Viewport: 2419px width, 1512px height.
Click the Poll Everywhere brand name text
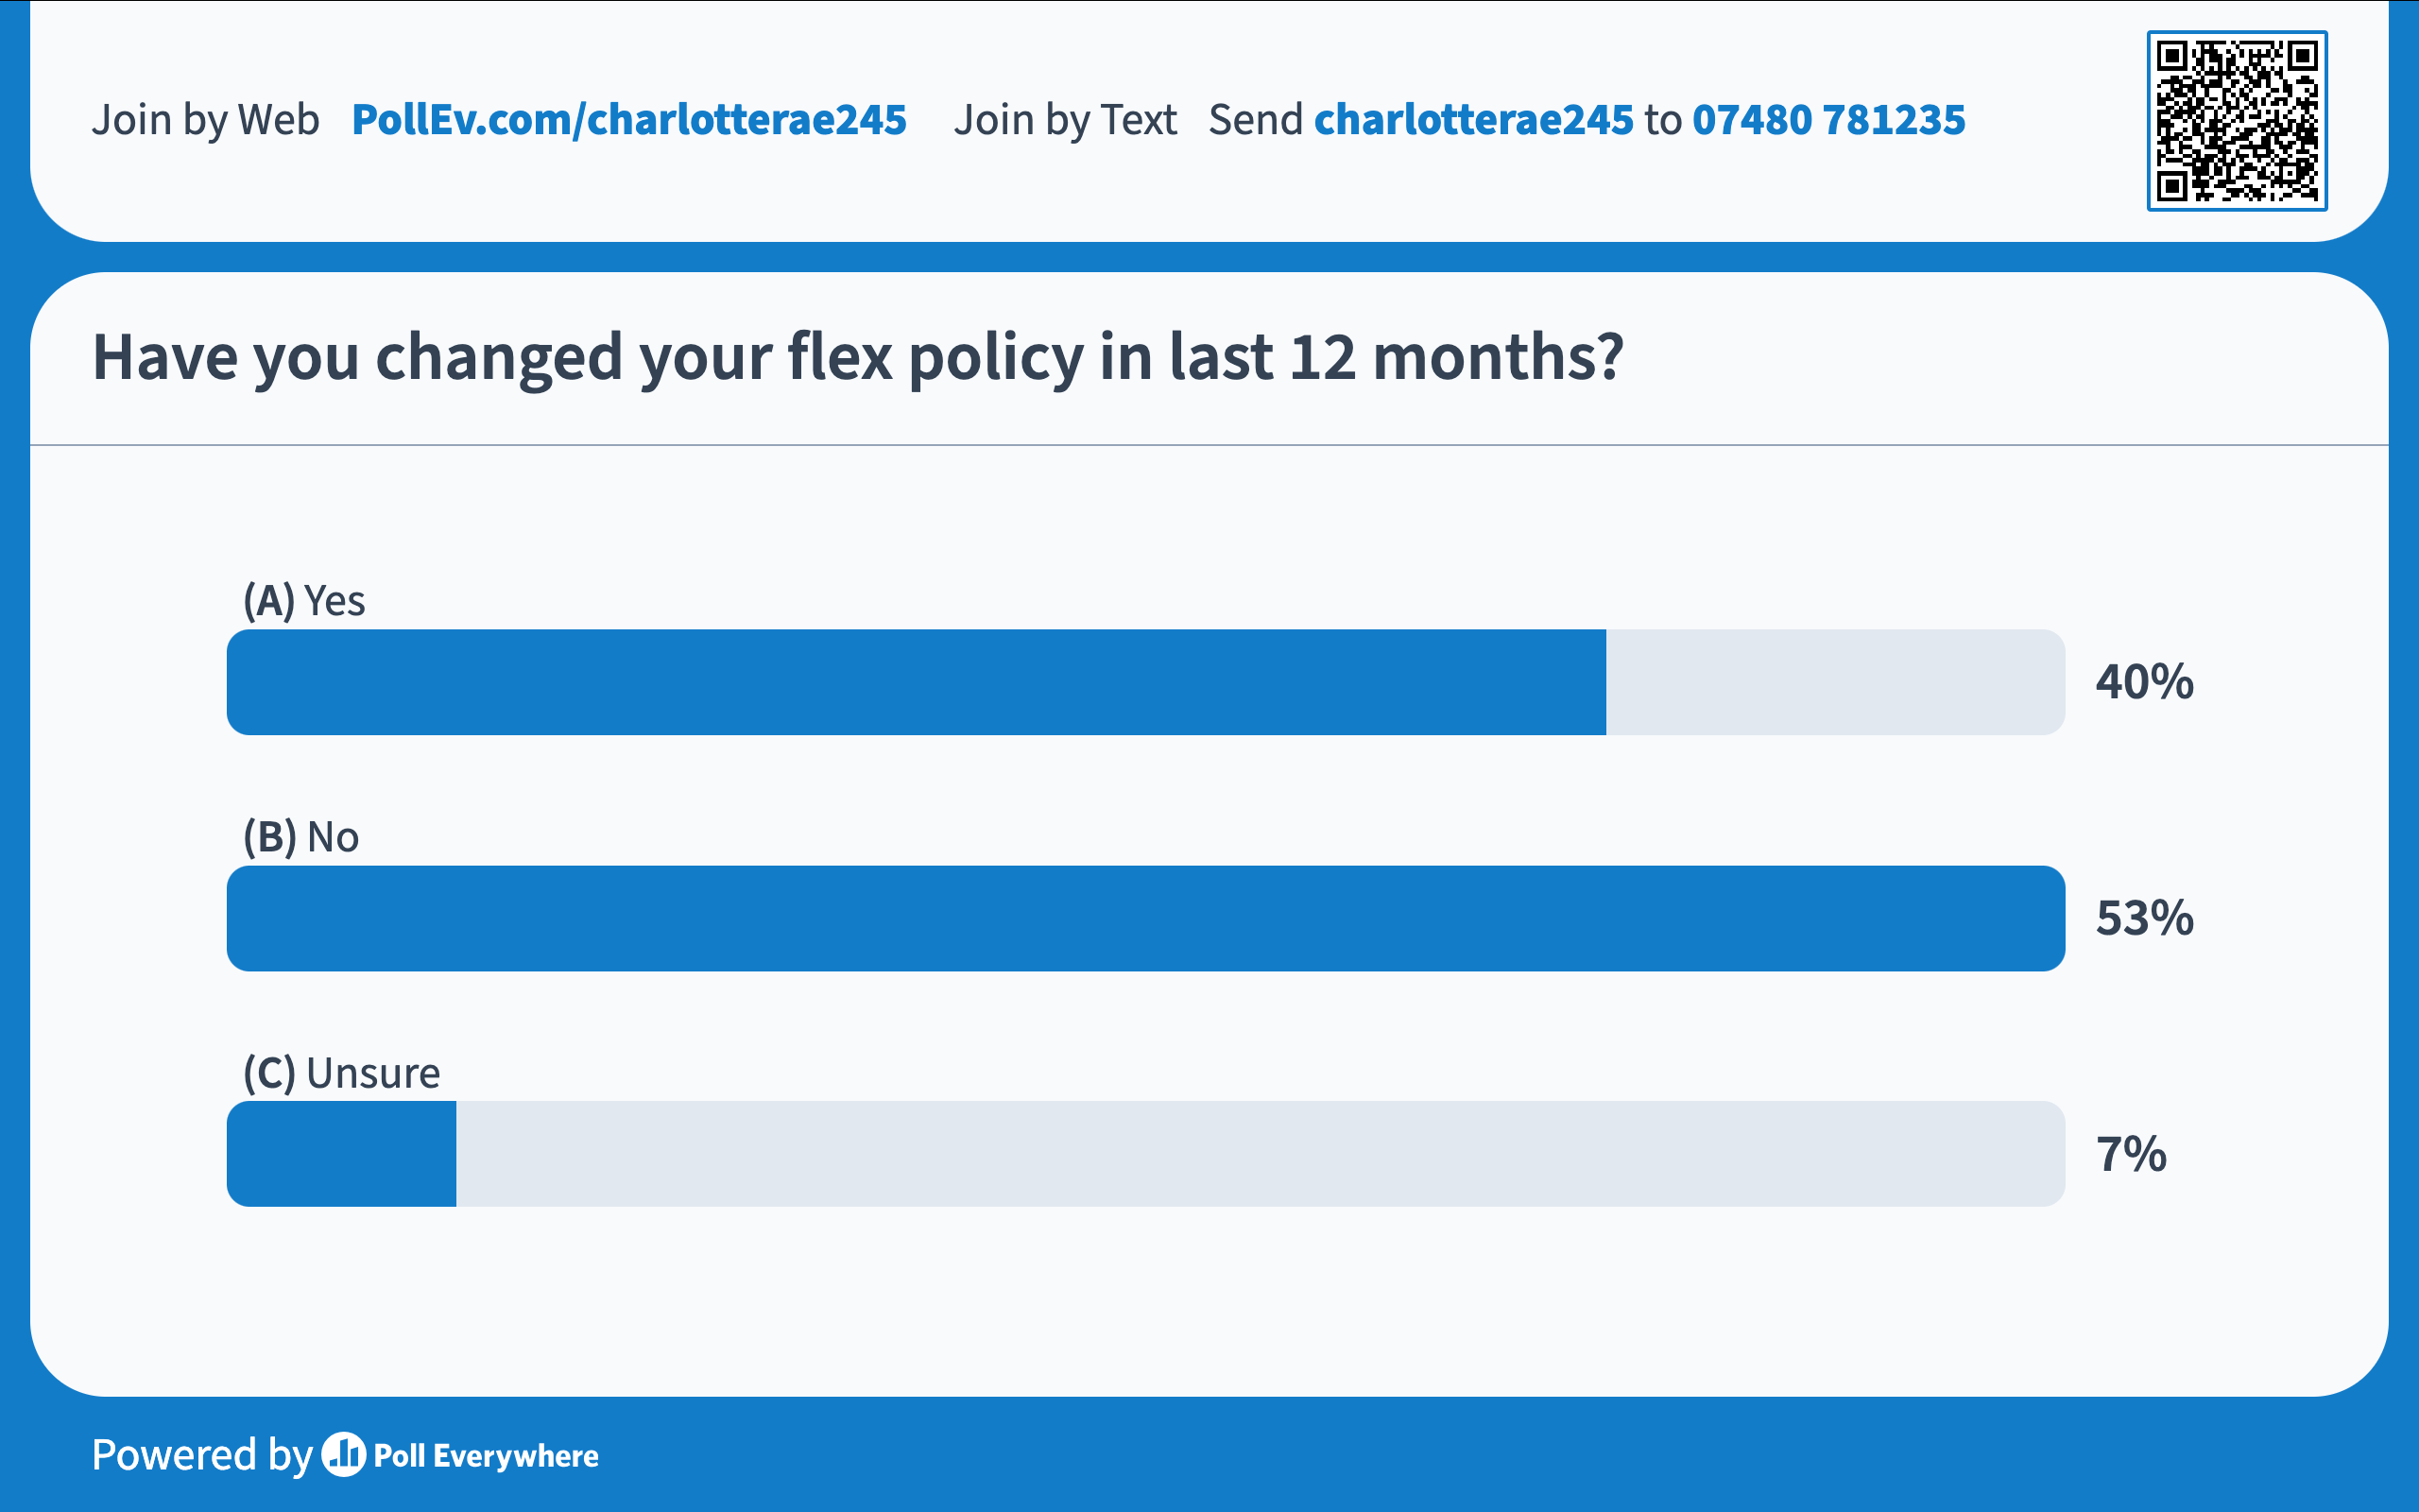(486, 1456)
